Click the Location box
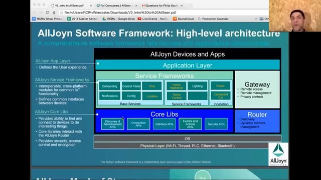Screen dimensions: 321x180 pos(151,96)
